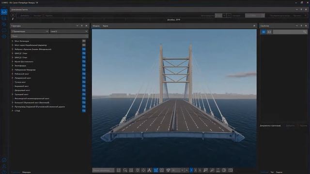Screen dimensions: 310x174
Task: Expand the ЗСД 1 Этап node
Action: [13, 53]
